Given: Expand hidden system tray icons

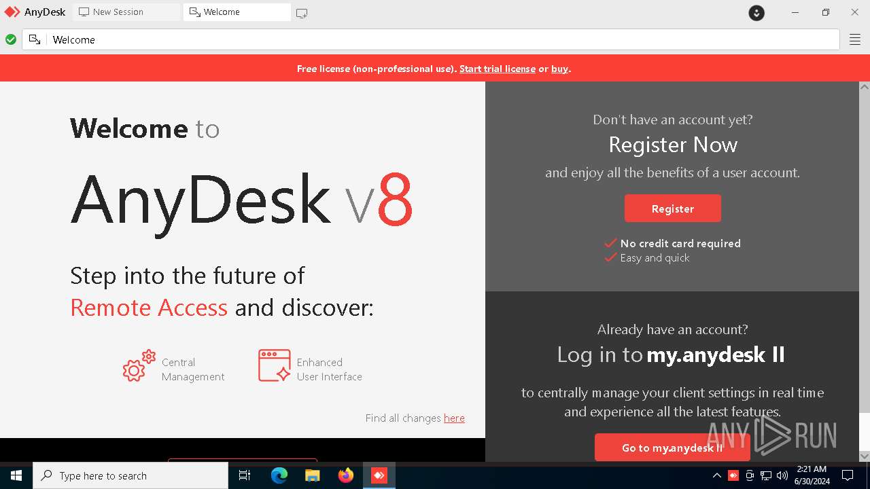Looking at the screenshot, I should pos(716,475).
